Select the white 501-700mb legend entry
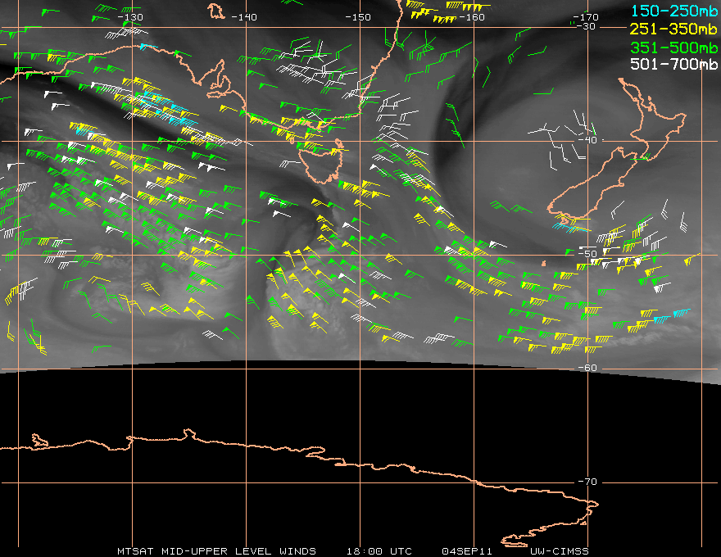The image size is (721, 557). coord(673,64)
